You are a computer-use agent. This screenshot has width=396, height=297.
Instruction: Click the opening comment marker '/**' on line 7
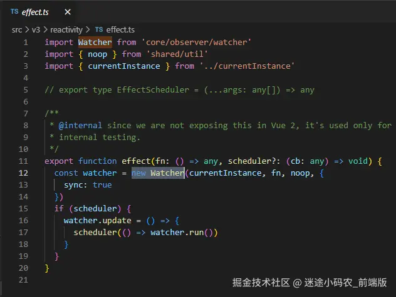[52, 113]
